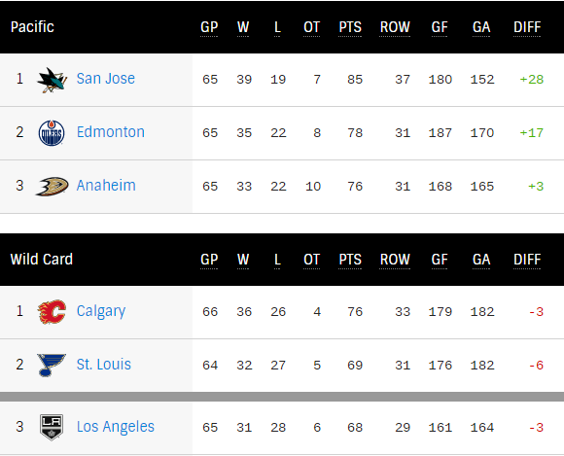Screen dimensions: 564x456
Task: Click the DIFF header in Pacific table
Action: [x=527, y=27]
